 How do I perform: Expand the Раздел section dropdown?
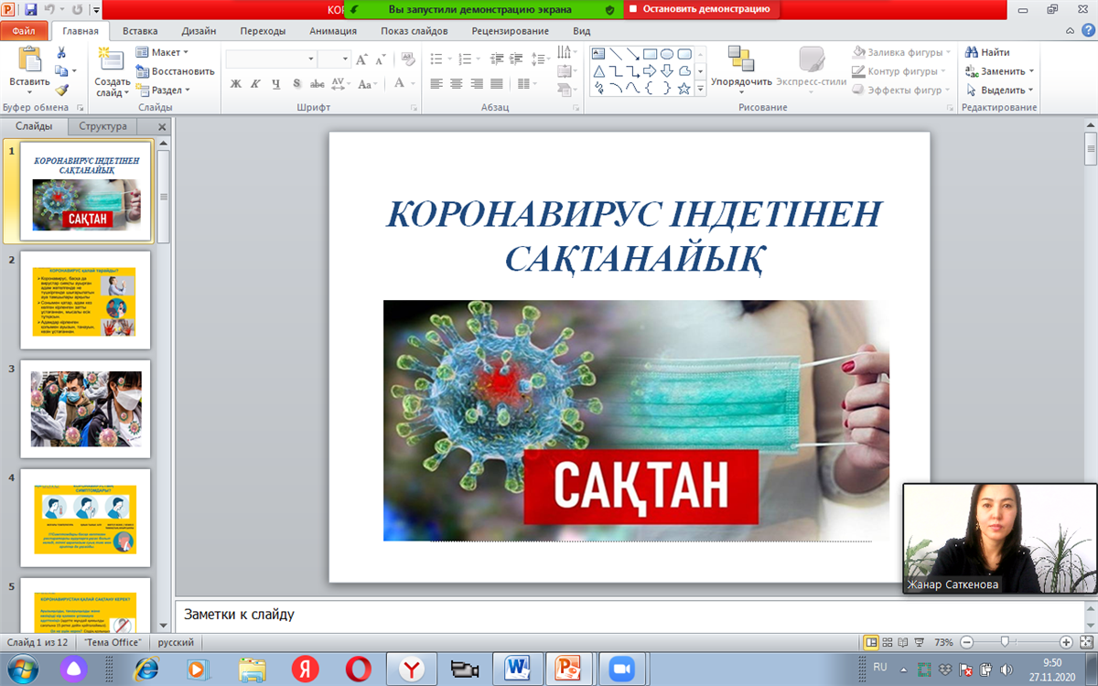tap(165, 91)
